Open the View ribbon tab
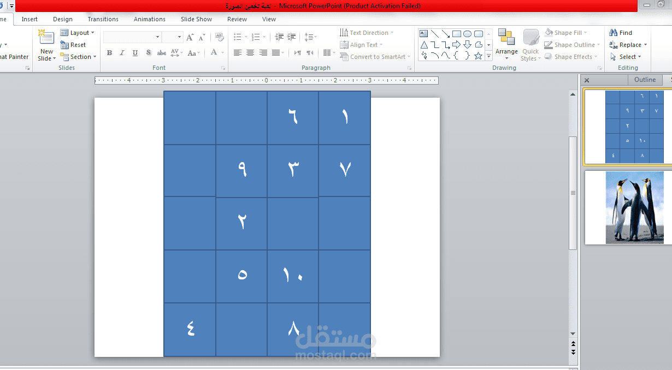The height and width of the screenshot is (370, 672). point(269,19)
